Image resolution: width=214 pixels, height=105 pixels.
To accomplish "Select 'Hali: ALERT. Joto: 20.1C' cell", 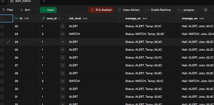I will (197, 26).
